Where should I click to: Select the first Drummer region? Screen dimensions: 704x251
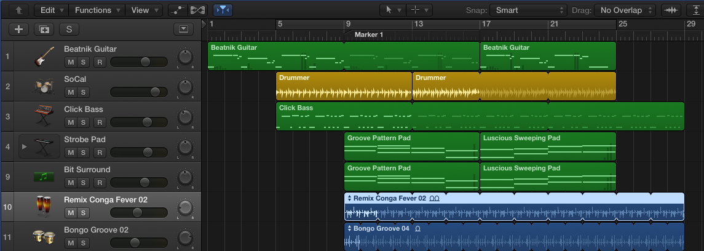coord(344,86)
